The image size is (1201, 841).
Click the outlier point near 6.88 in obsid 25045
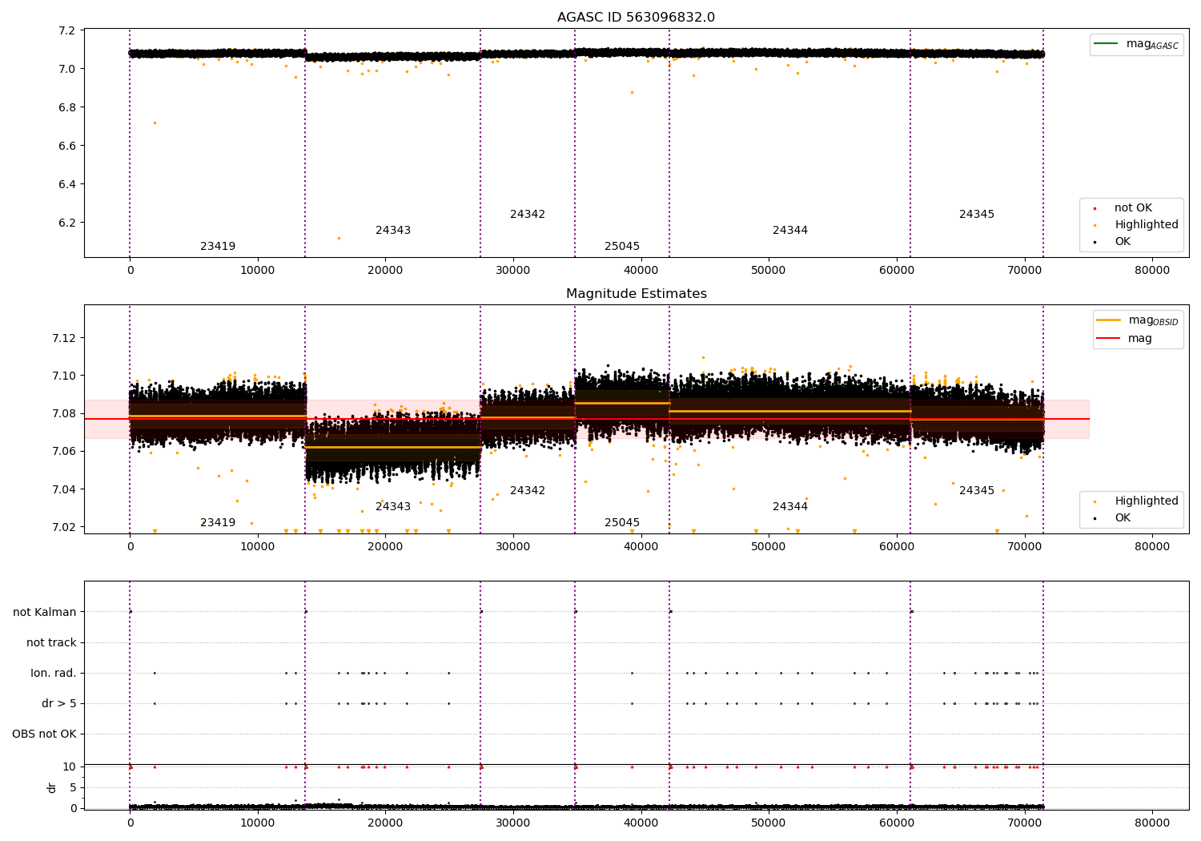coord(632,92)
